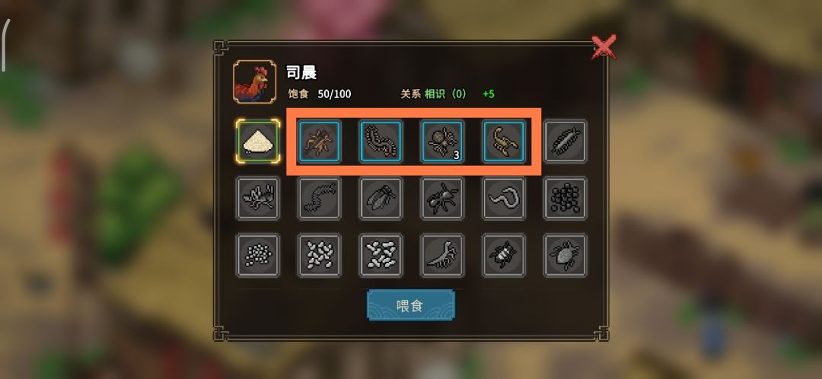
Task: Pick the greyed dark egg cluster slot
Action: click(565, 198)
